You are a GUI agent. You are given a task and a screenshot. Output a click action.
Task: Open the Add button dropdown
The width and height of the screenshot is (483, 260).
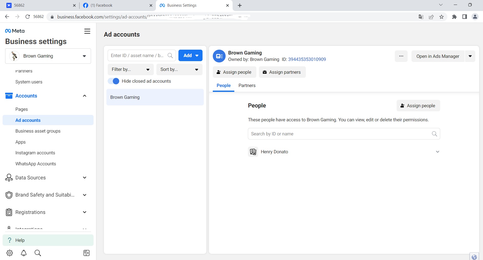coord(190,55)
